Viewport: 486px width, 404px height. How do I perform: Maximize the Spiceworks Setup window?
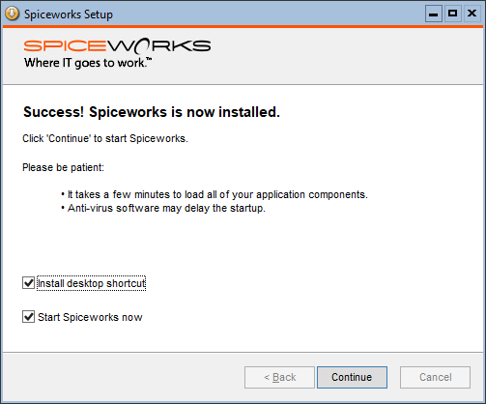pyautogui.click(x=452, y=14)
